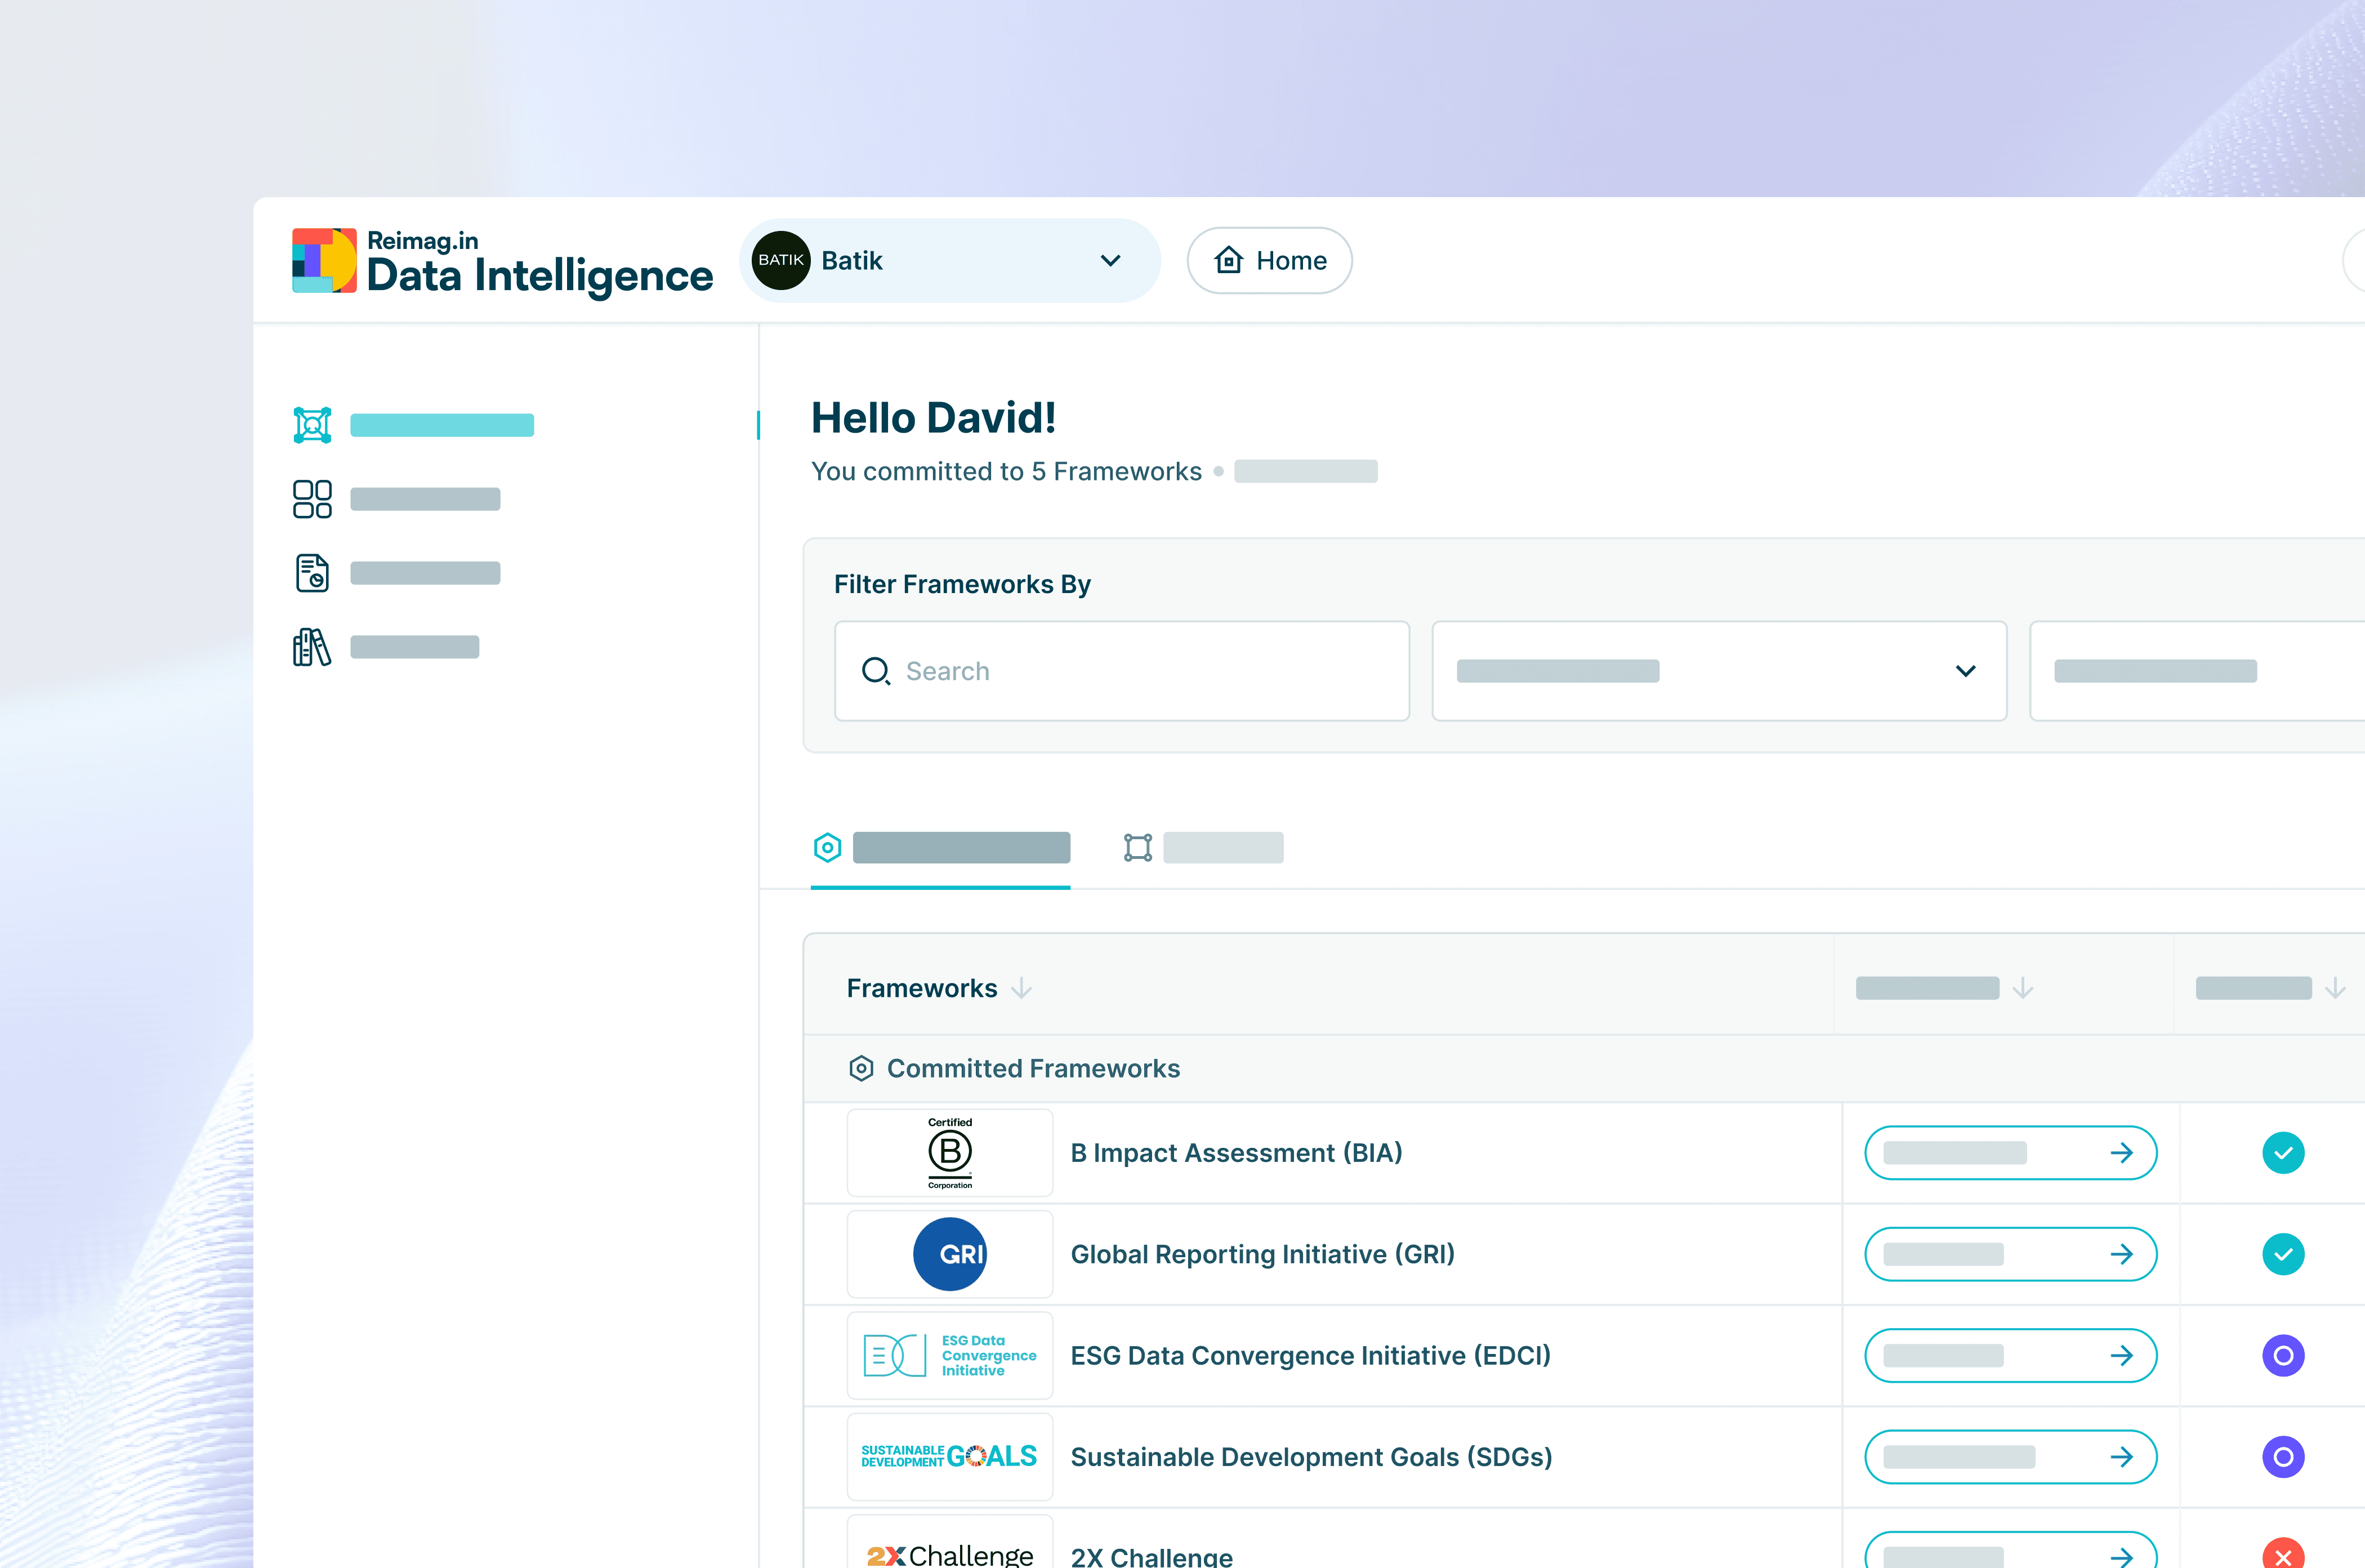Click the red X status on 2X Challenge
2365x1568 pixels.
point(2282,1556)
